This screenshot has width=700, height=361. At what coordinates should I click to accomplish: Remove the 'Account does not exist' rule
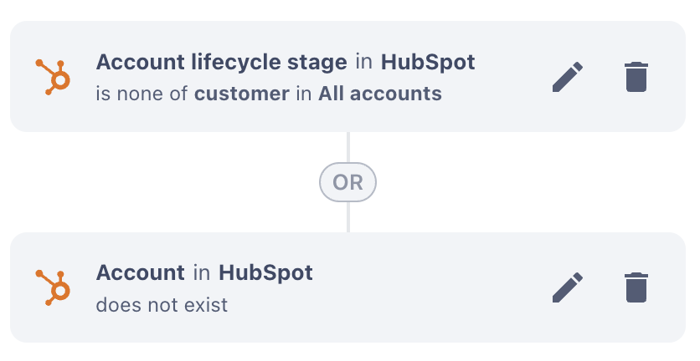click(x=637, y=287)
